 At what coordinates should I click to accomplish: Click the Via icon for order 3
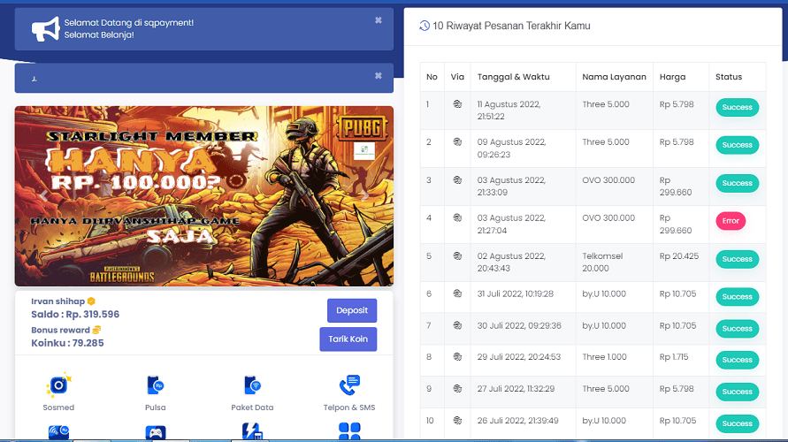click(457, 179)
